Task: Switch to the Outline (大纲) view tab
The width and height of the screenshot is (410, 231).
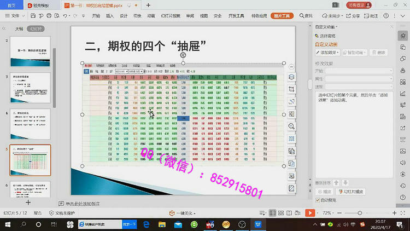Action: (19, 28)
